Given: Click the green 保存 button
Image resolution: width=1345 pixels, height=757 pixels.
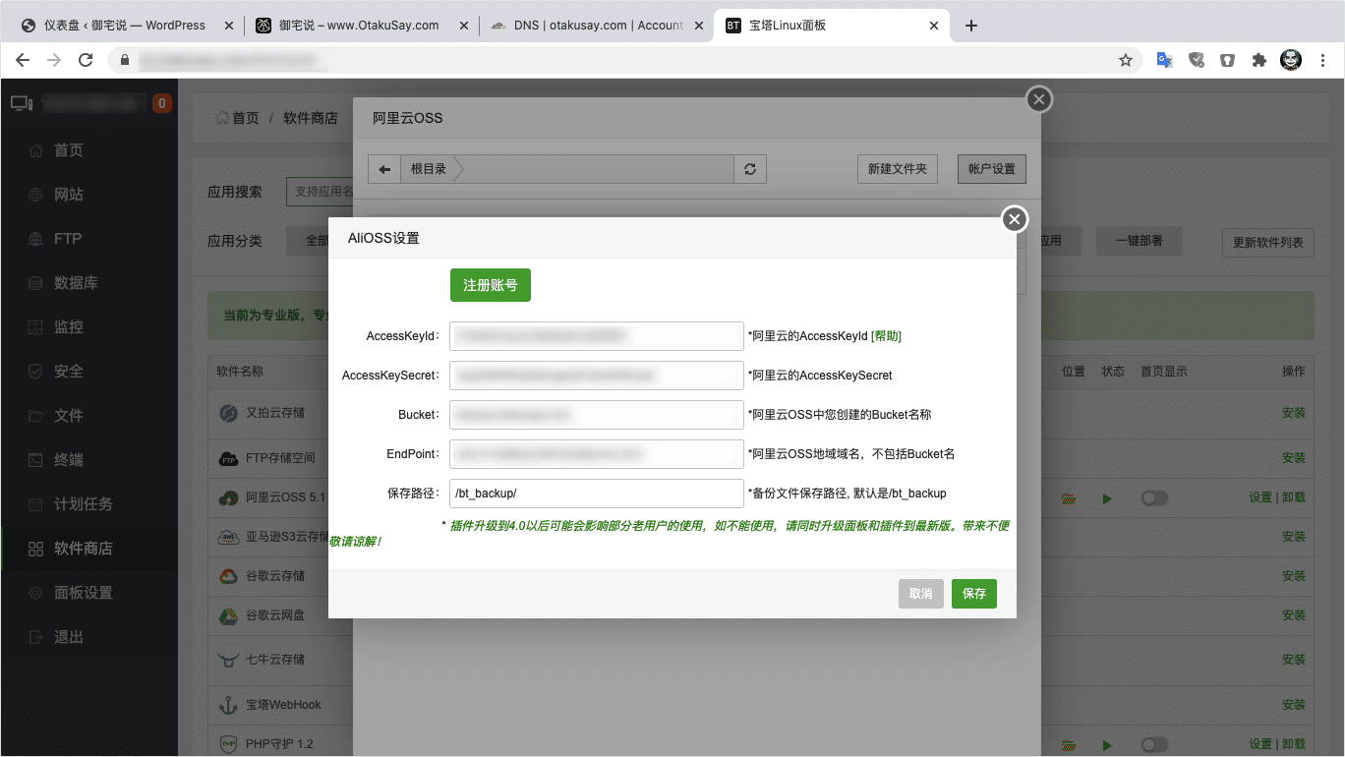Looking at the screenshot, I should (x=974, y=594).
